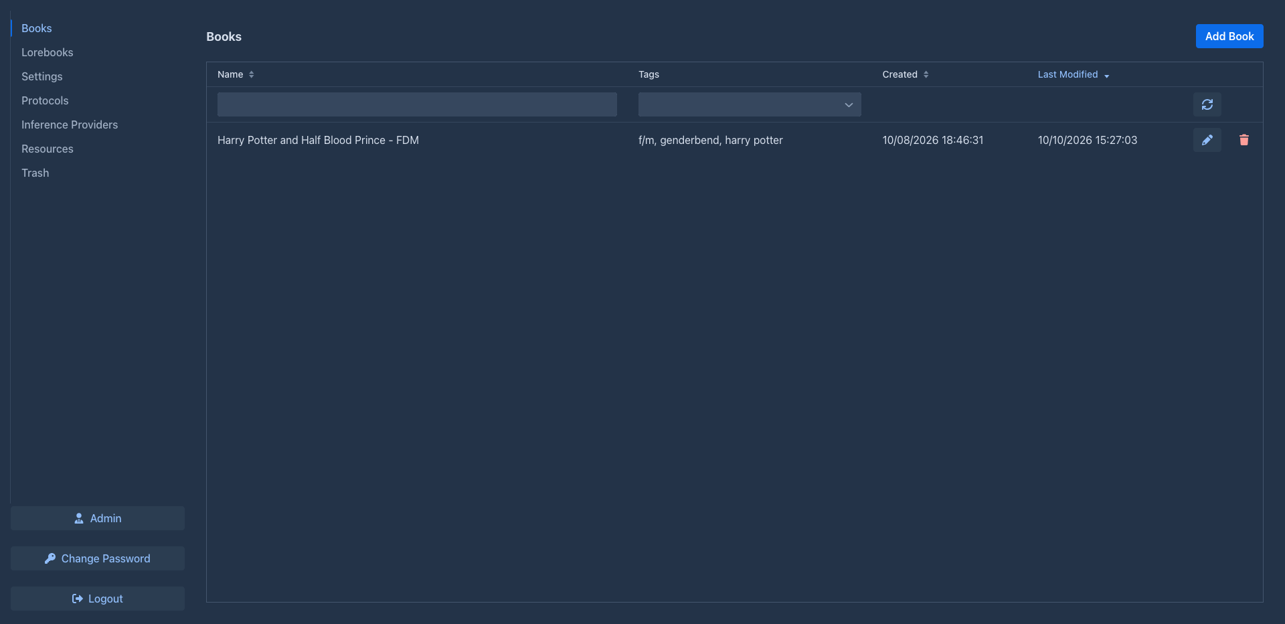Go to Lorebooks section

(x=48, y=52)
